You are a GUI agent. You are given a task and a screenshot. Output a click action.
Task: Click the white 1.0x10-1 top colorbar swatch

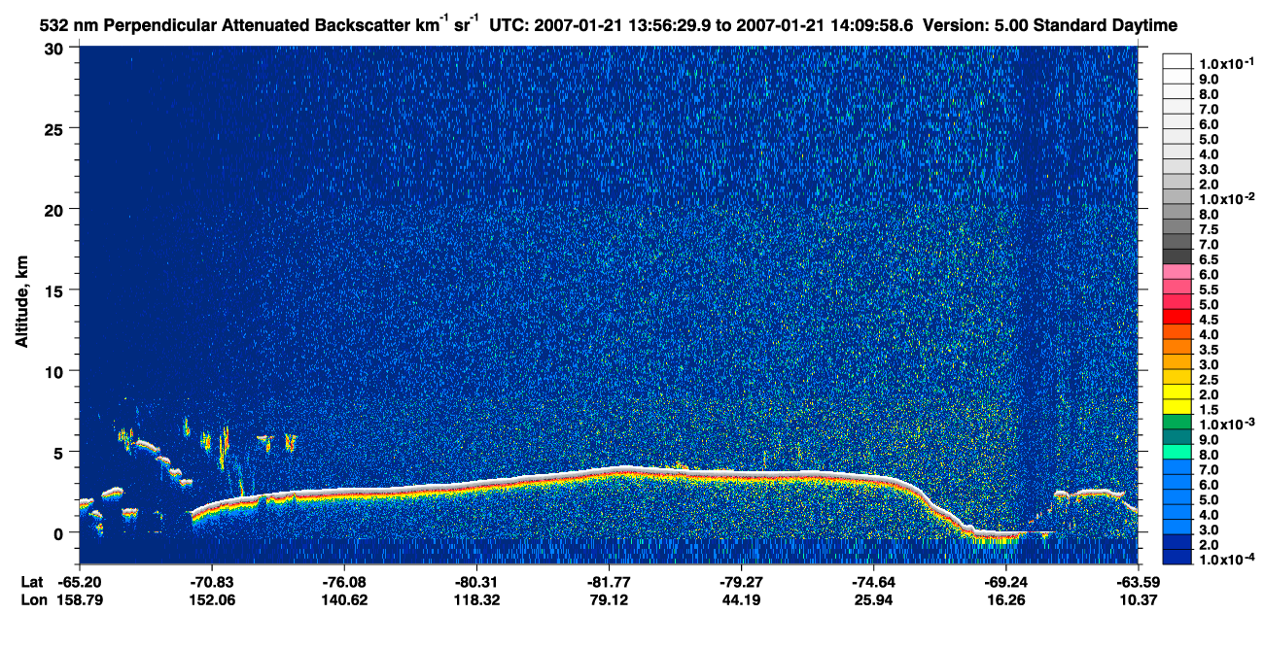pos(1176,62)
